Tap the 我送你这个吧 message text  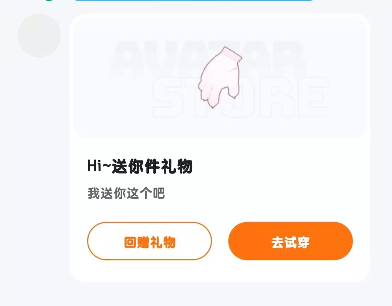126,193
